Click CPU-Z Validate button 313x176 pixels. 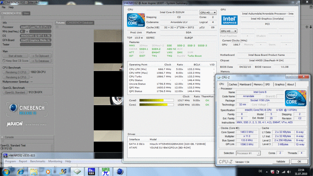(281, 162)
